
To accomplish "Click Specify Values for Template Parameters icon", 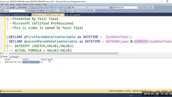I will 92,11.
